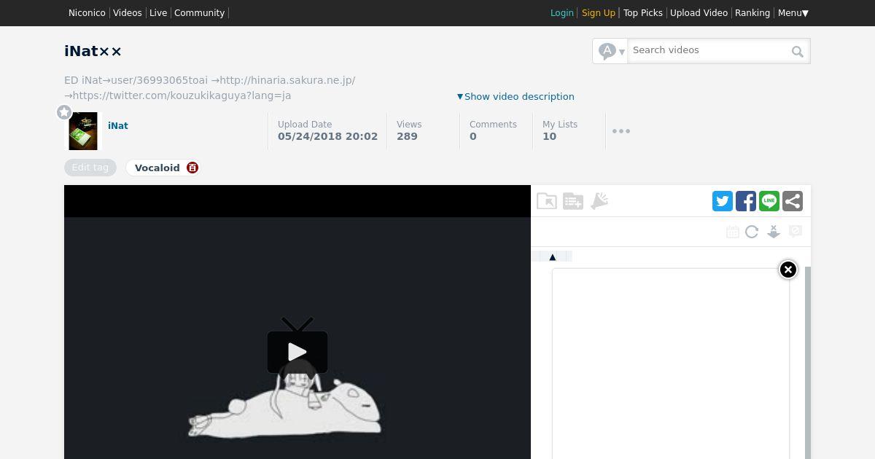Toggle comment auto-scroll down-arrow icon
Viewport: 875px width, 459px height.
point(774,232)
